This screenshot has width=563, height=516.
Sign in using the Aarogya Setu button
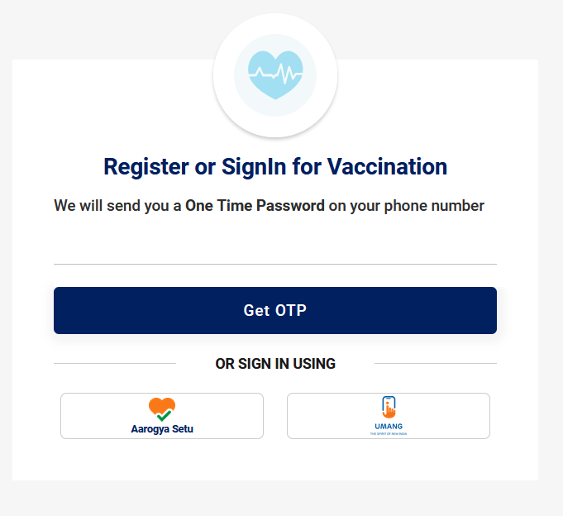point(162,416)
